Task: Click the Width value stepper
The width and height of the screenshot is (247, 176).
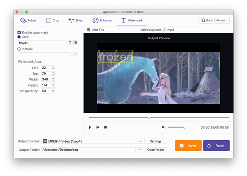Action: coord(53,79)
